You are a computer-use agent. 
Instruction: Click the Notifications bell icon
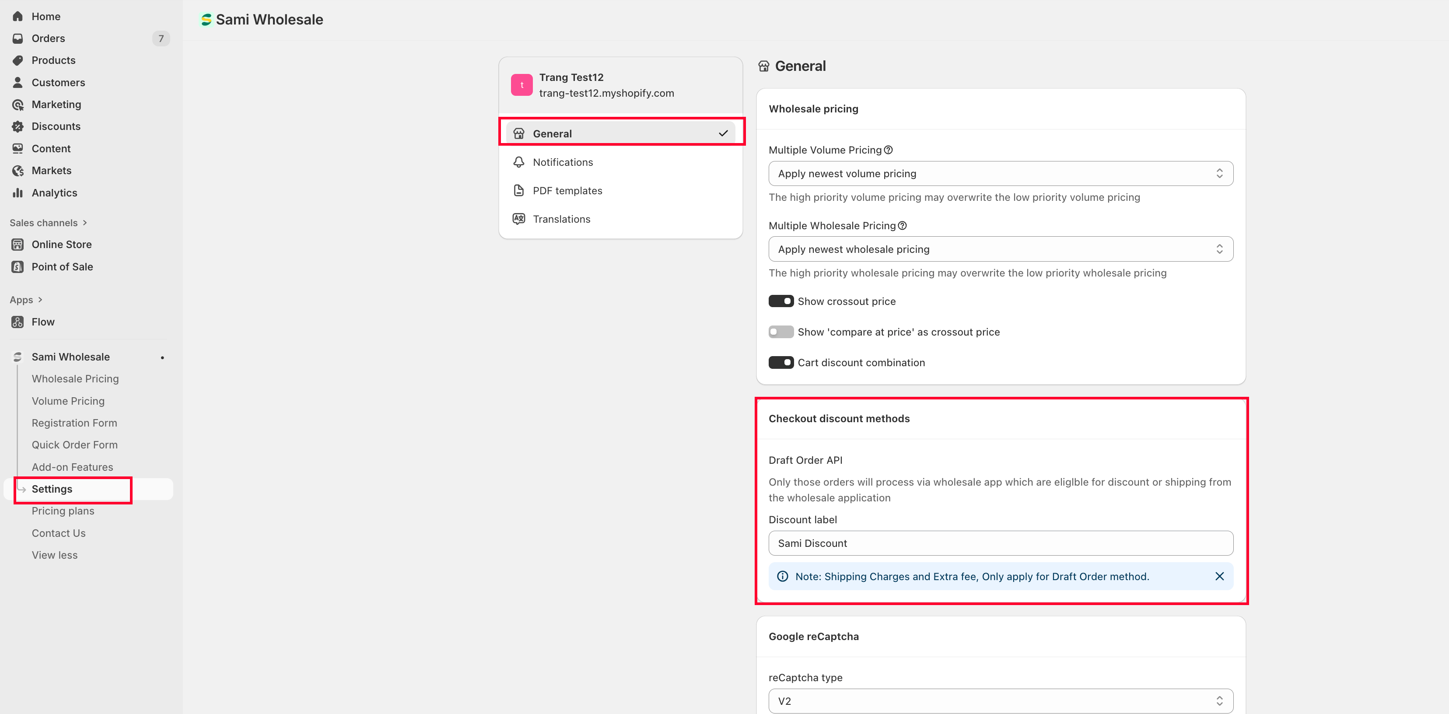(518, 162)
